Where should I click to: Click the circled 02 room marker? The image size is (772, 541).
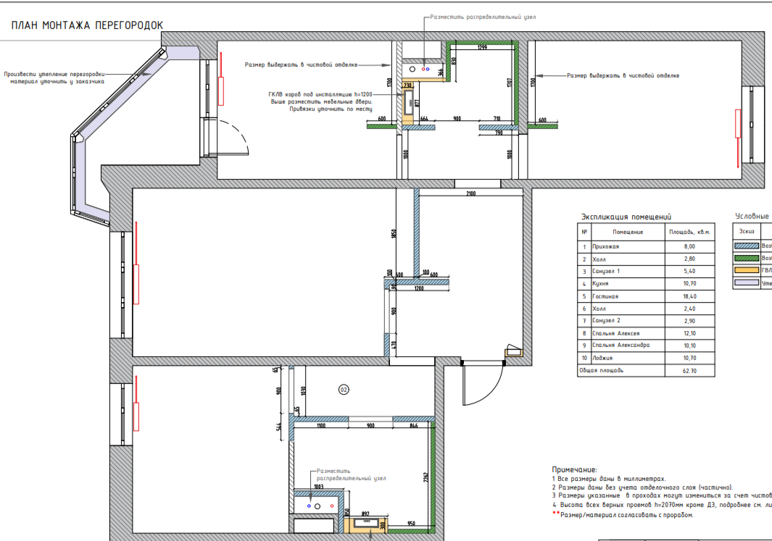[x=344, y=390]
